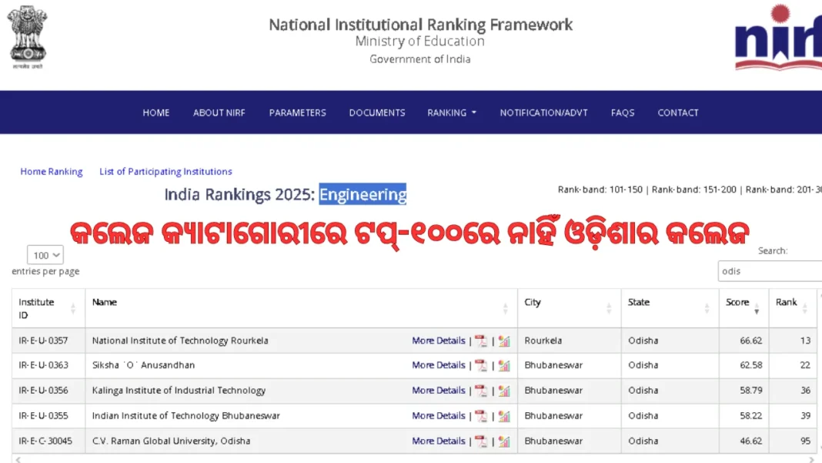Click the Government of India emblem logo
The width and height of the screenshot is (822, 463).
pyautogui.click(x=28, y=37)
